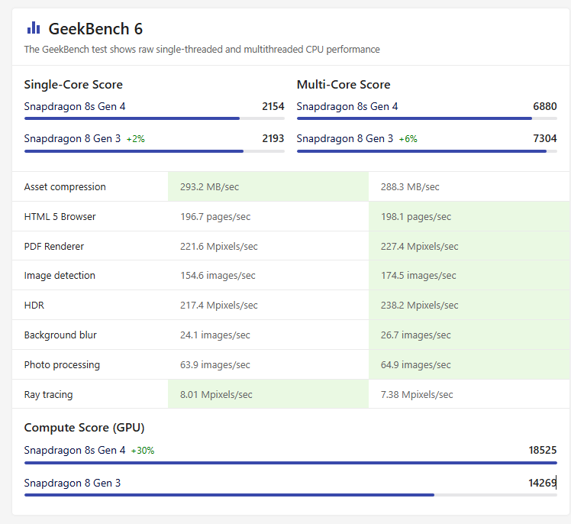
Task: Click the Compute Score (GPU) heading
Action: click(x=84, y=428)
